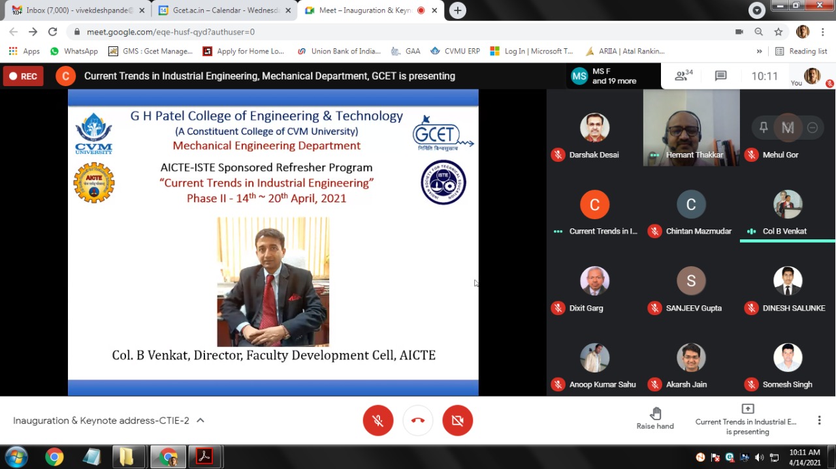This screenshot has width=836, height=469.
Task: Open the chat panel icon
Action: 720,76
